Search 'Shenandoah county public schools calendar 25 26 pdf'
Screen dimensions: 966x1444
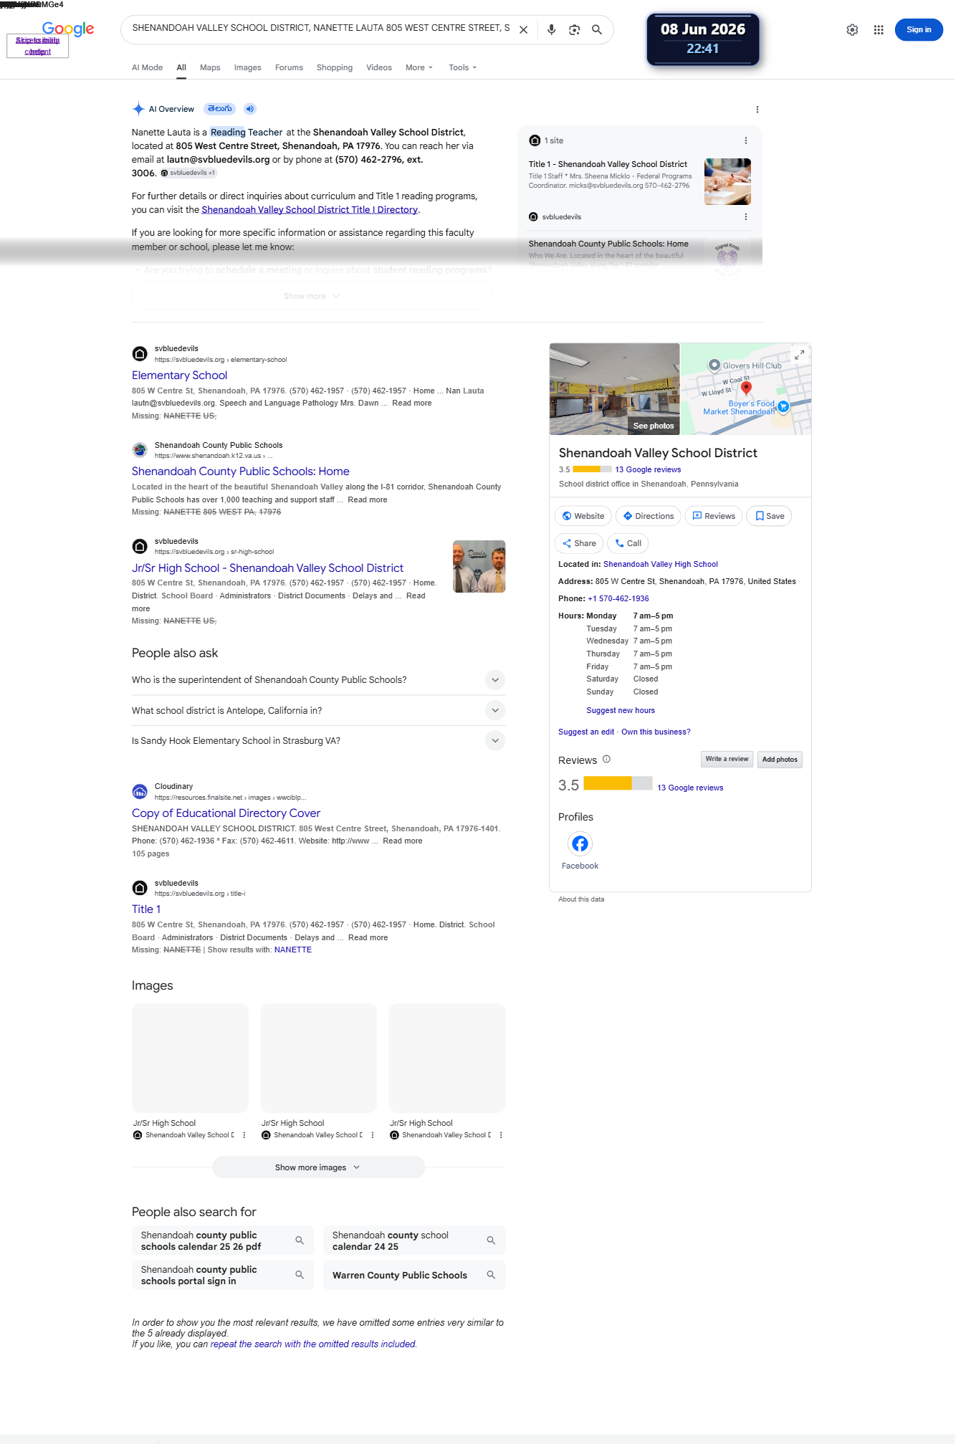(223, 1240)
